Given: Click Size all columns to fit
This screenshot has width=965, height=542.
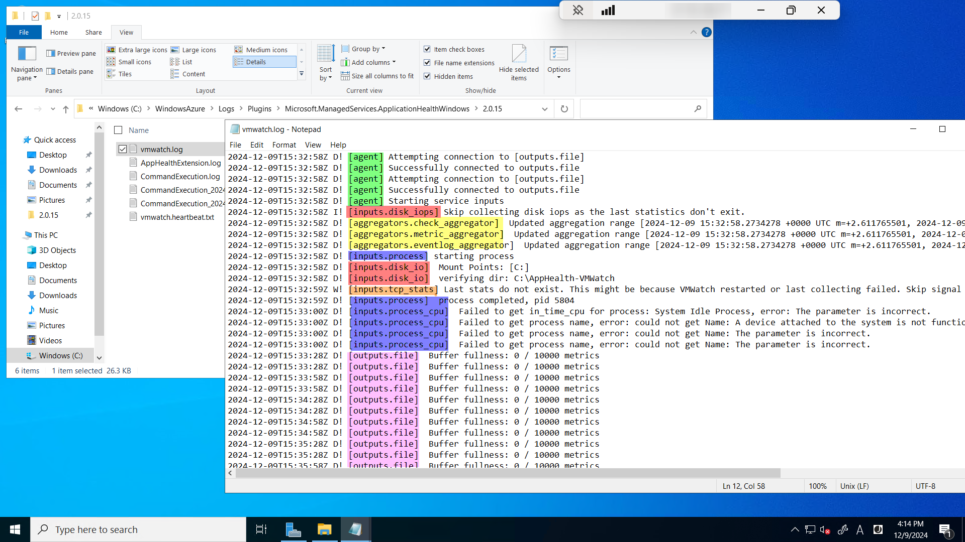Looking at the screenshot, I should pos(377,76).
